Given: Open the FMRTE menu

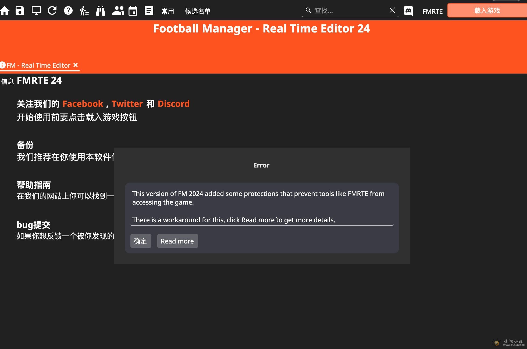Looking at the screenshot, I should (432, 11).
